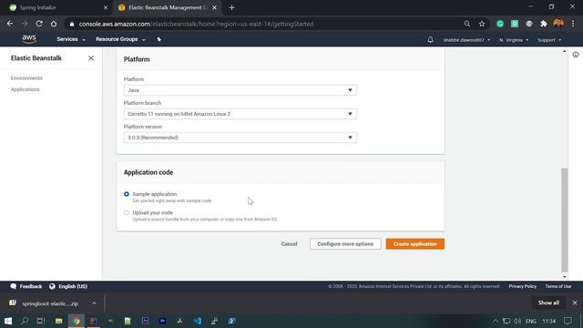This screenshot has height=328, width=583.
Task: Click the AWS logo home link
Action: [x=29, y=39]
